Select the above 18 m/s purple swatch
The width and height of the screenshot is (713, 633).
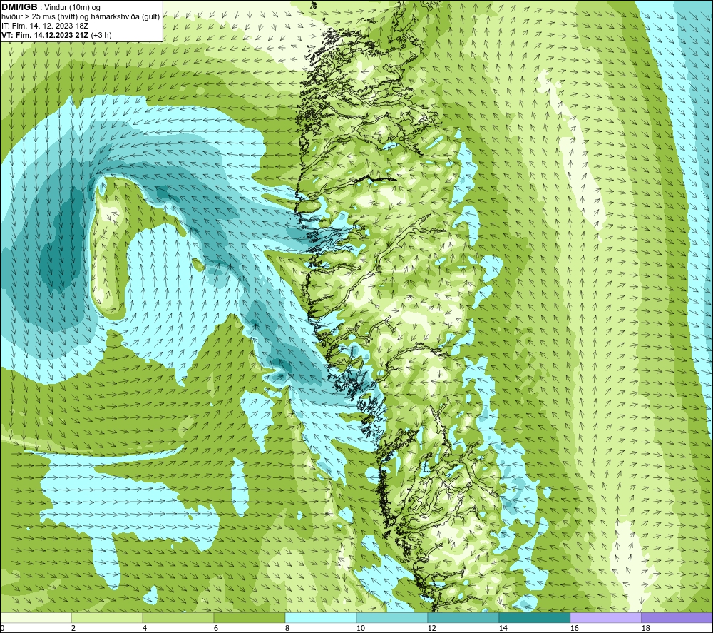(677, 617)
